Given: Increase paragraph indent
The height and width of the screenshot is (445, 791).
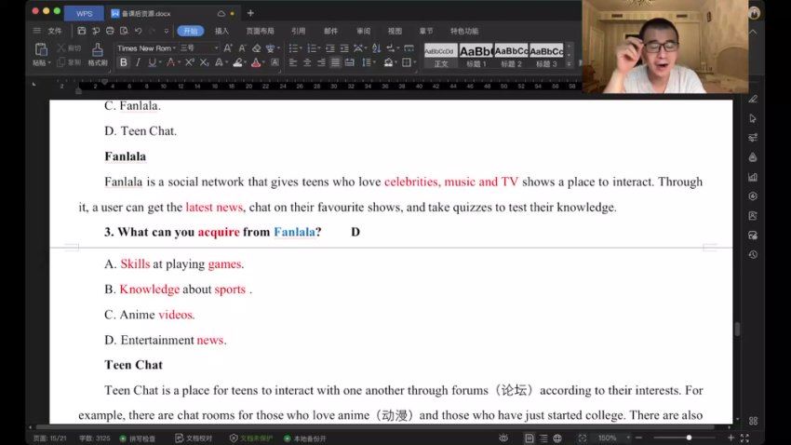Looking at the screenshot, I should click(344, 47).
